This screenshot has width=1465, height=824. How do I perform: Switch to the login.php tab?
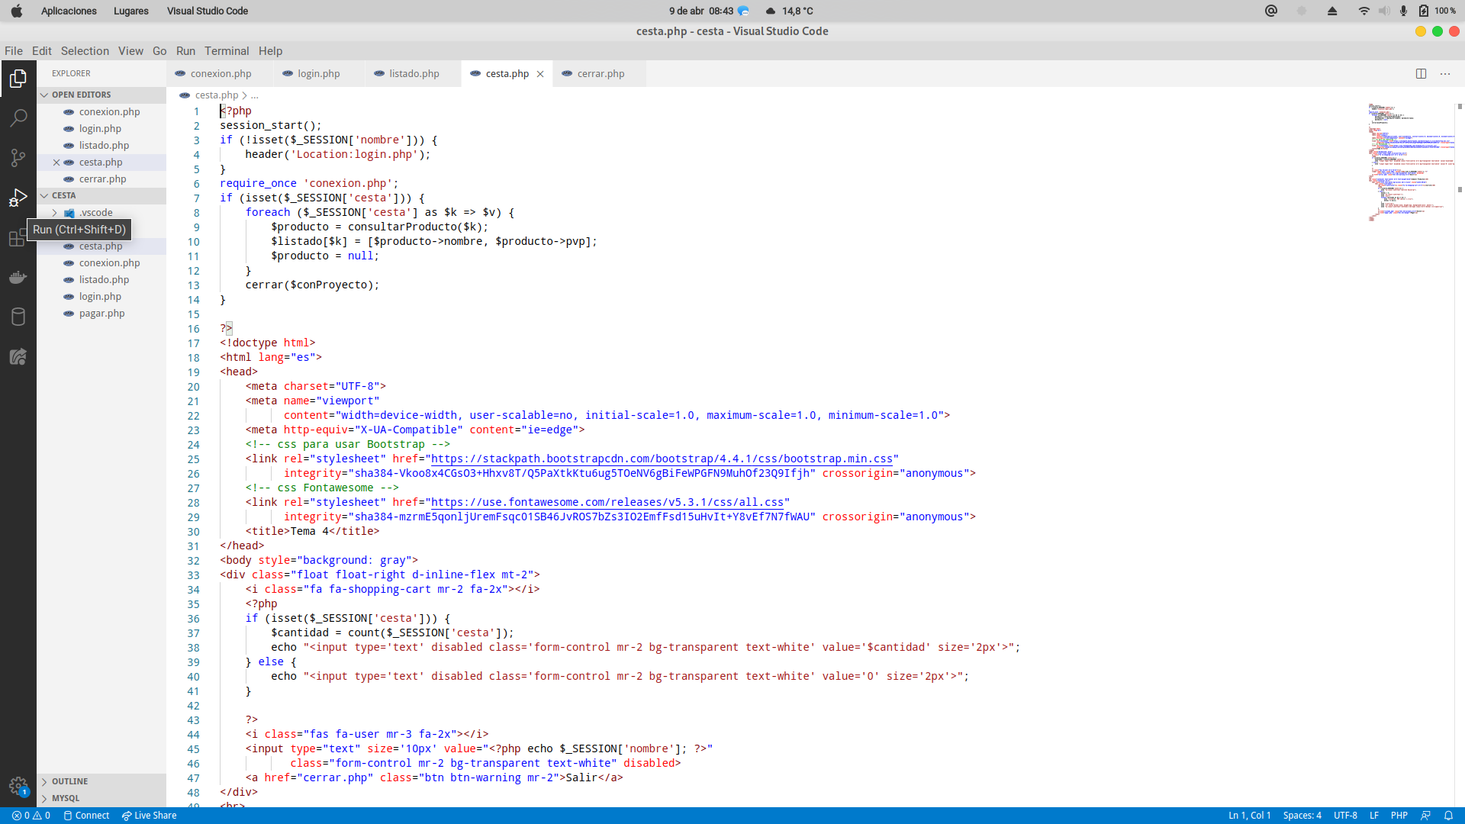[x=318, y=74]
